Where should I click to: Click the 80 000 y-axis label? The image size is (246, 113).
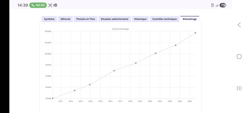coord(48,65)
